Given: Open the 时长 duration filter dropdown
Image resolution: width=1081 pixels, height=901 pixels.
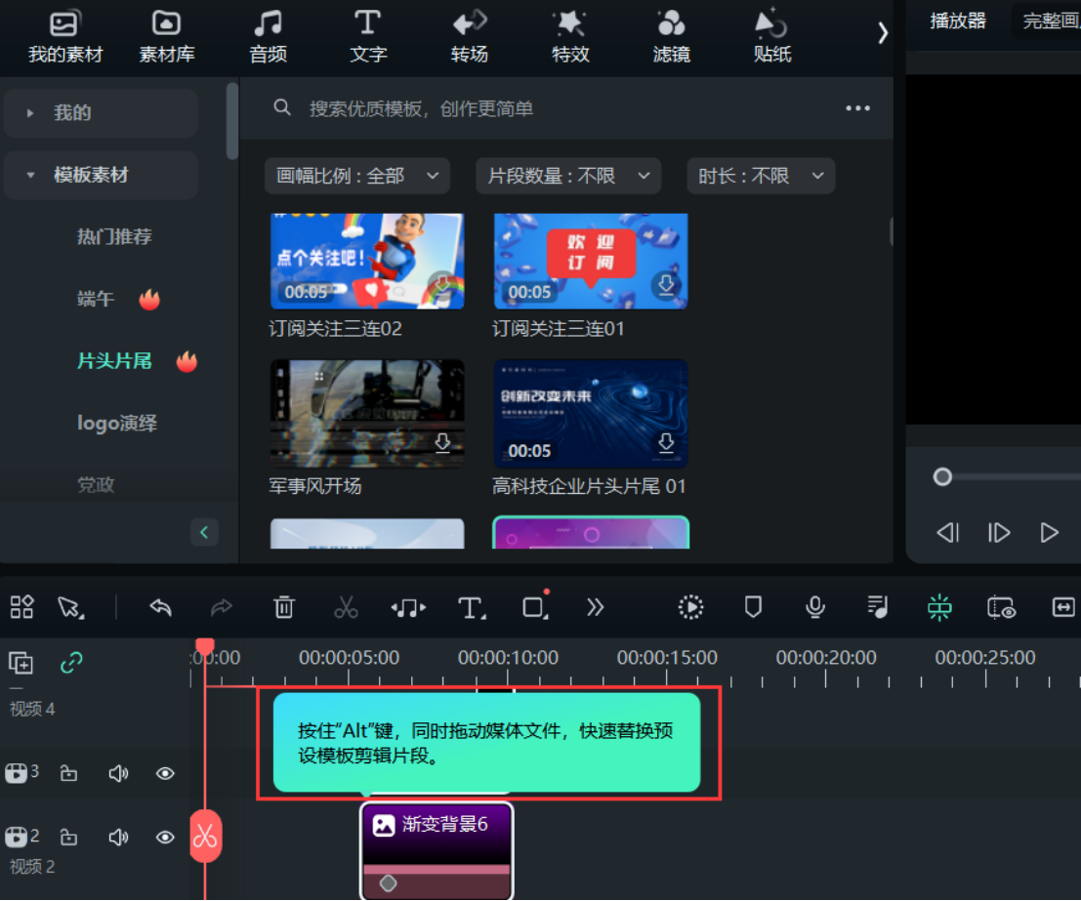Looking at the screenshot, I should [761, 176].
